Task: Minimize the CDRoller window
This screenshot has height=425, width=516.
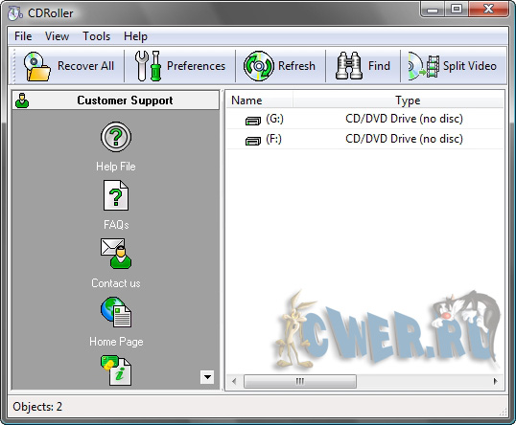Action: (433, 10)
